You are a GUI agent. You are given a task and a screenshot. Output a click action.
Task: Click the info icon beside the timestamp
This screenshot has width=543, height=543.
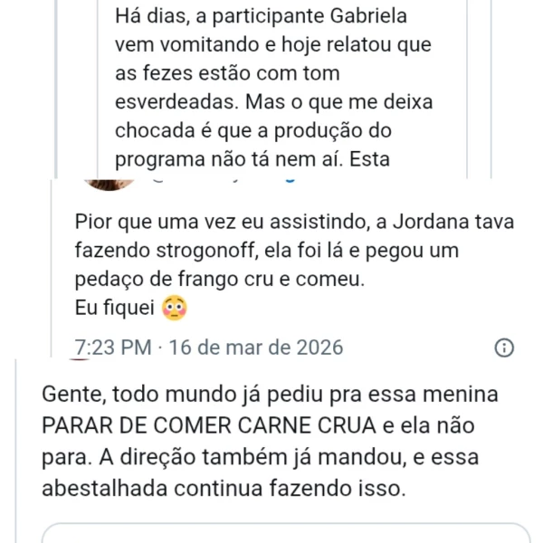coord(505,348)
